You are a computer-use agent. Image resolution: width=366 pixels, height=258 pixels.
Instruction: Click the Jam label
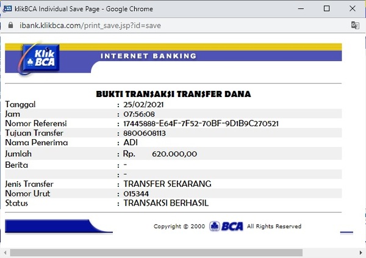[x=13, y=114]
